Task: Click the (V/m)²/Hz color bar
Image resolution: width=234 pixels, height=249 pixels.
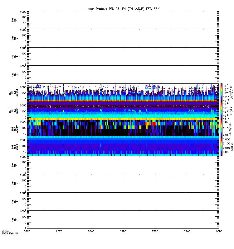Action: pyautogui.click(x=222, y=92)
